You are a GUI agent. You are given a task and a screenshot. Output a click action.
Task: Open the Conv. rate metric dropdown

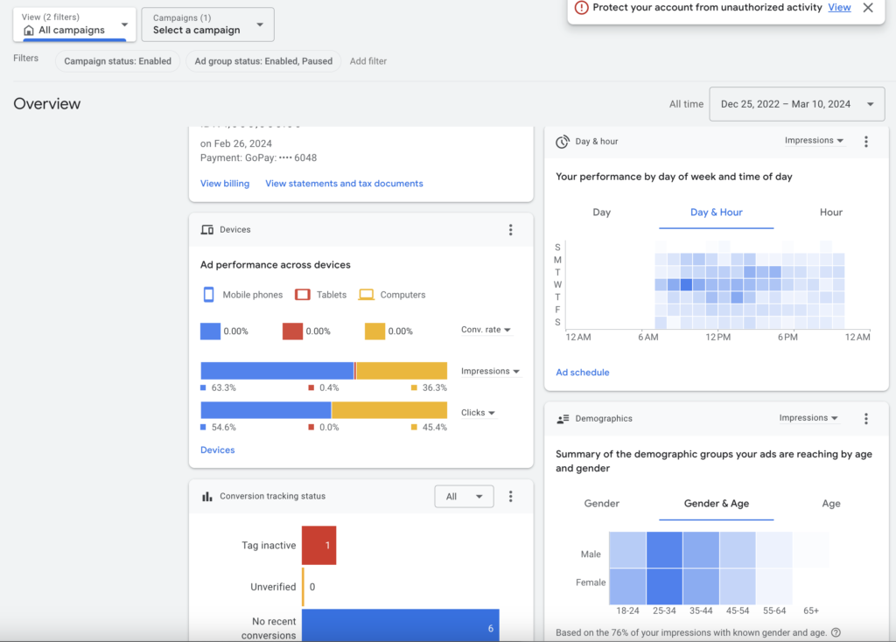(487, 331)
